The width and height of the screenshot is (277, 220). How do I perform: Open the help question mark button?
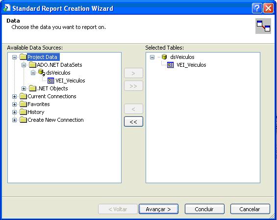click(257, 8)
